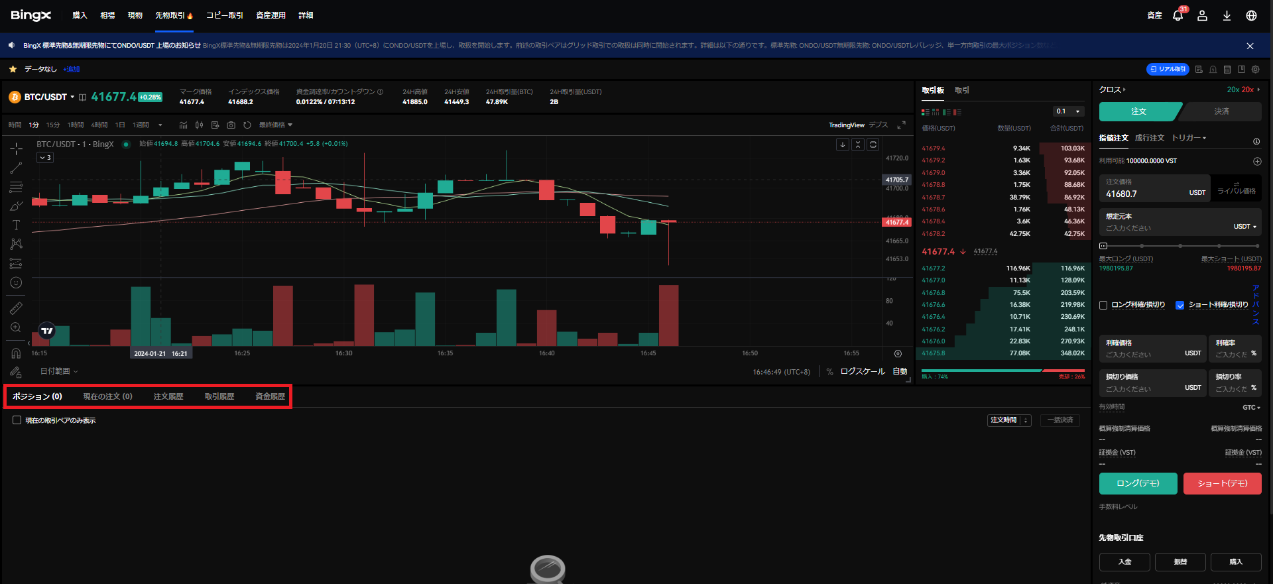This screenshot has width=1273, height=584.
Task: Select the Text annotation tool
Action: [x=16, y=225]
